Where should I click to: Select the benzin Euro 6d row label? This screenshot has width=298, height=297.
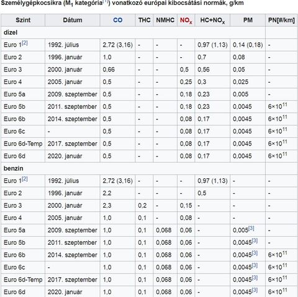(14, 292)
